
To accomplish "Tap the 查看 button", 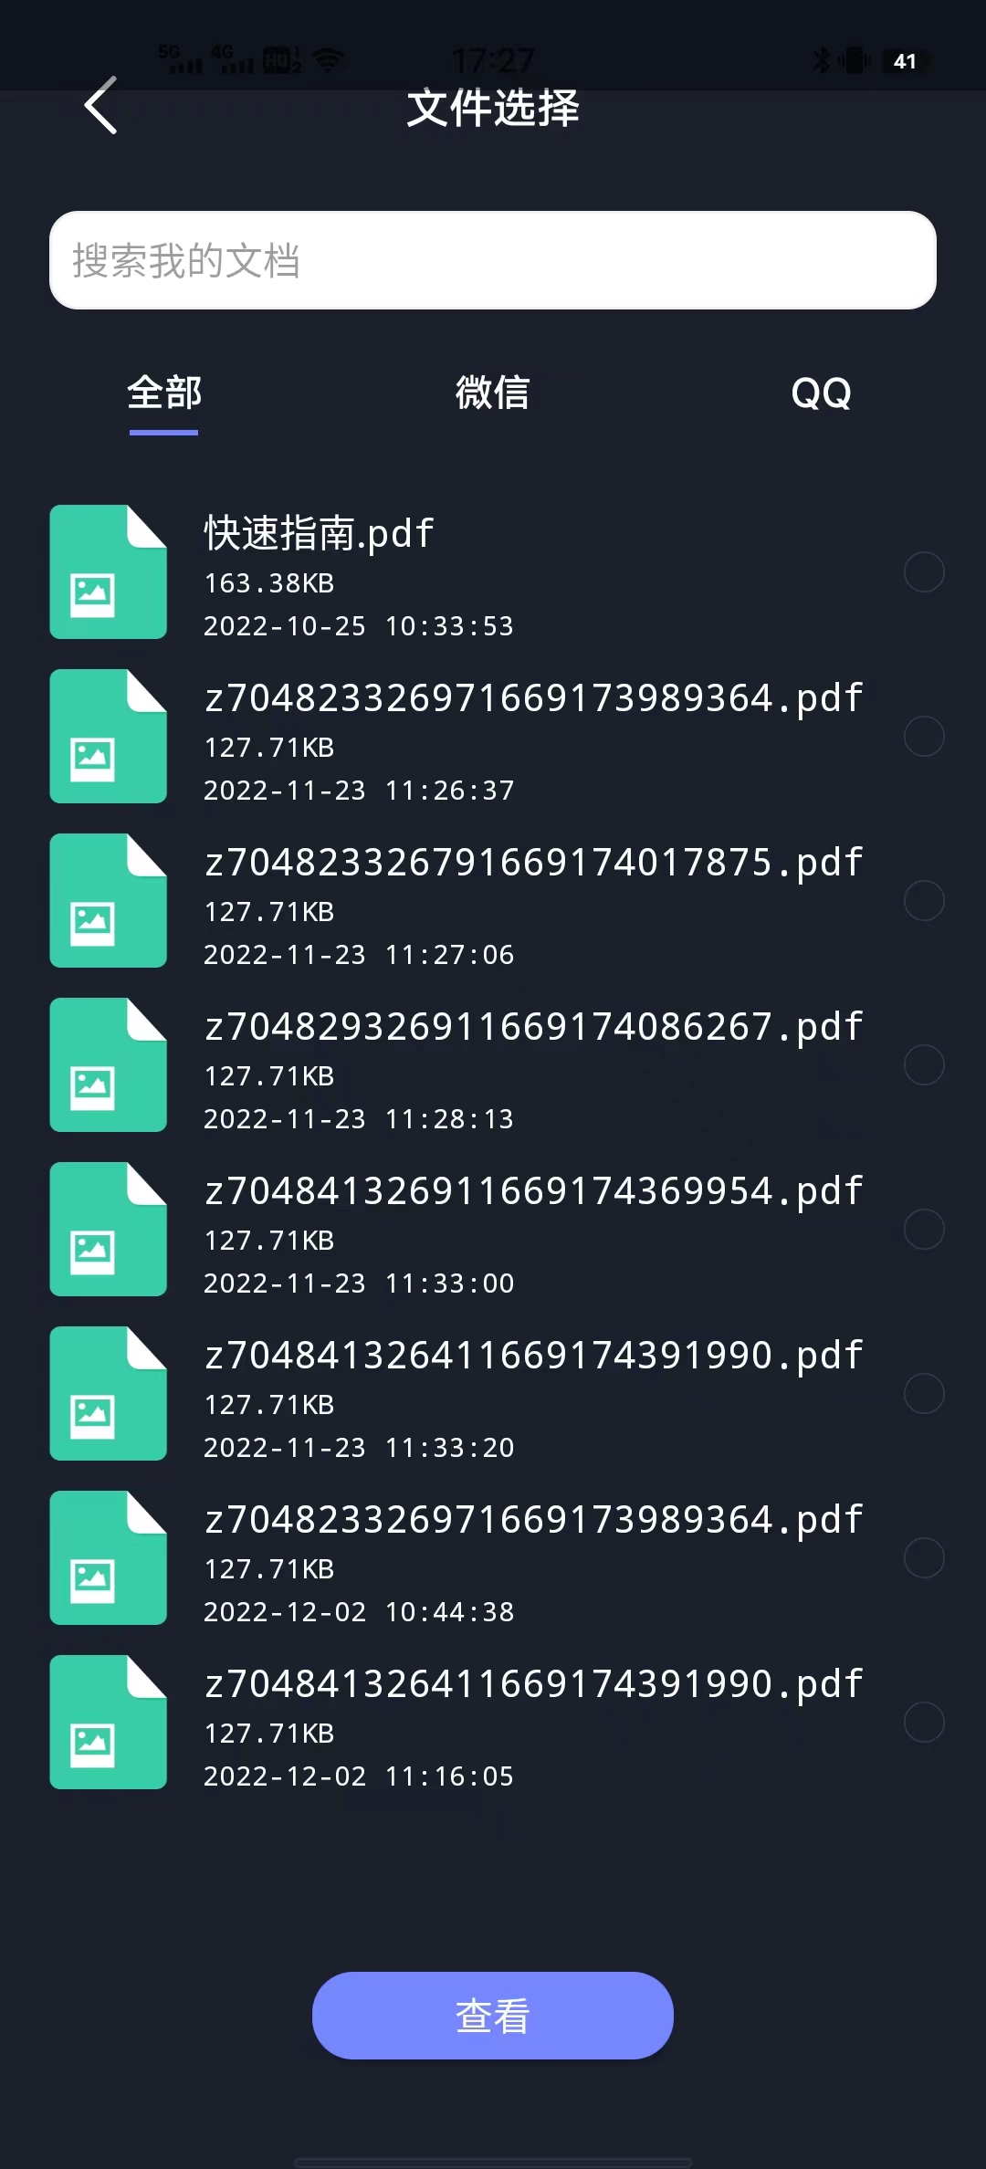I will [493, 2016].
